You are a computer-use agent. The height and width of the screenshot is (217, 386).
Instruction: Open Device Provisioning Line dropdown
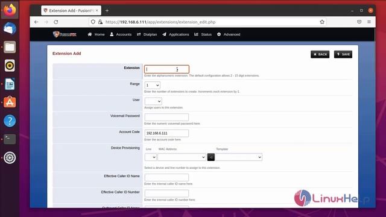[x=150, y=157]
